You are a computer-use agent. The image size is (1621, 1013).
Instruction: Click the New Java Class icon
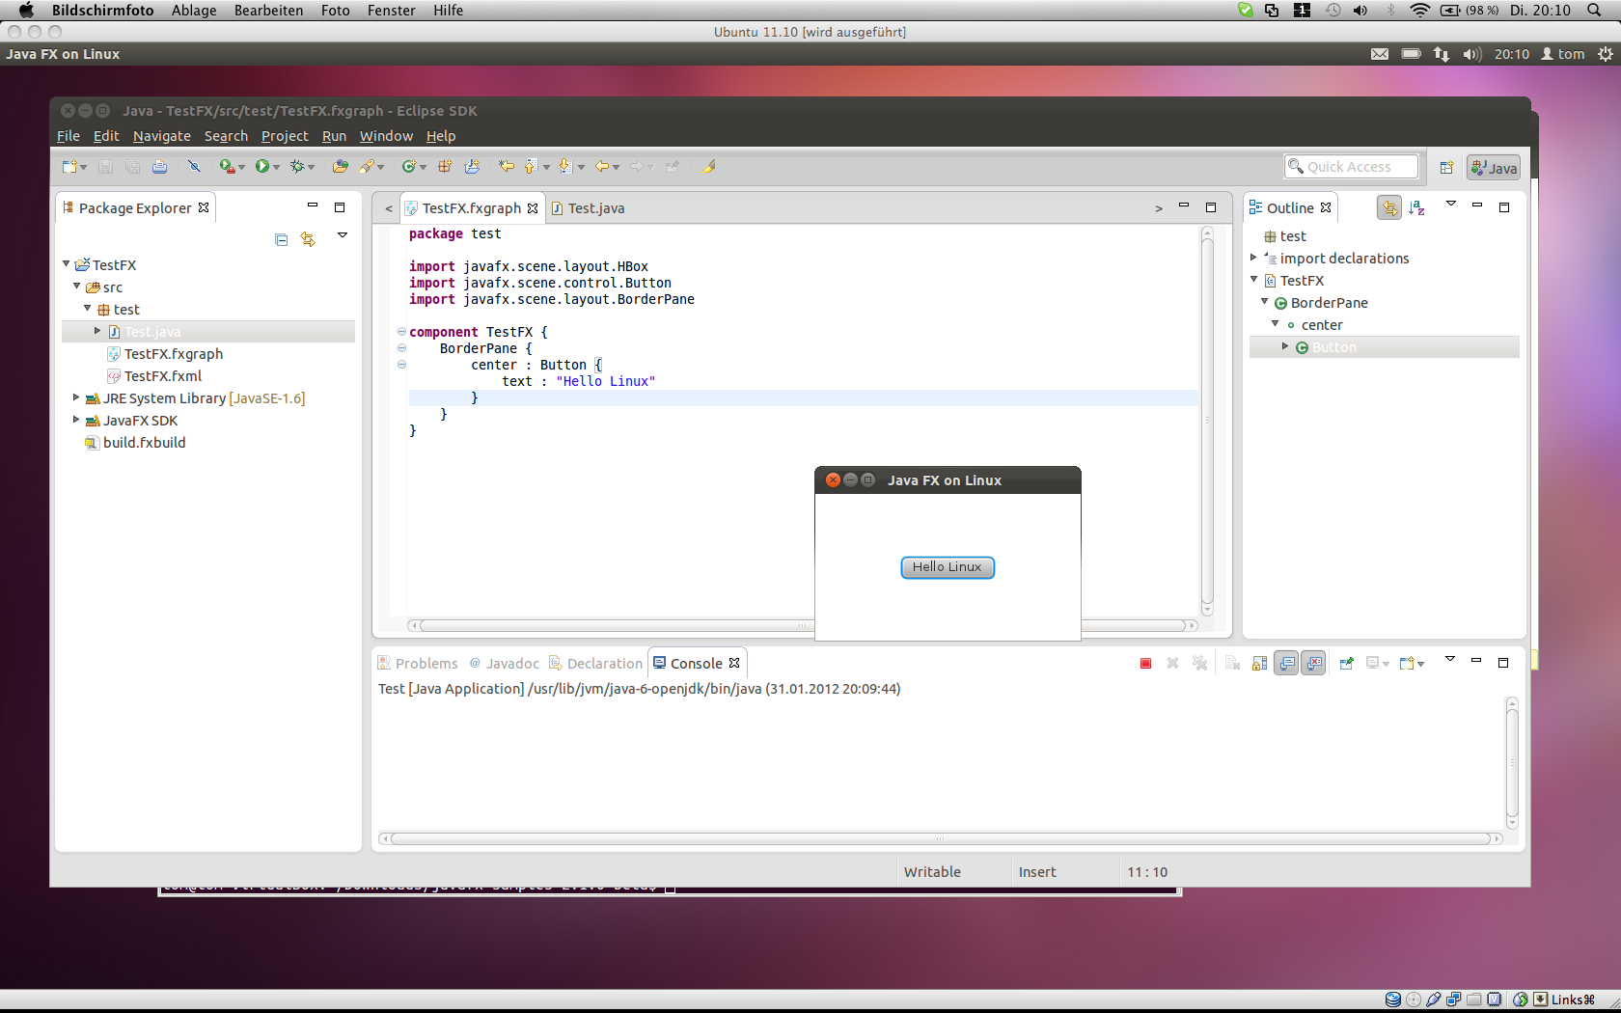pos(408,167)
